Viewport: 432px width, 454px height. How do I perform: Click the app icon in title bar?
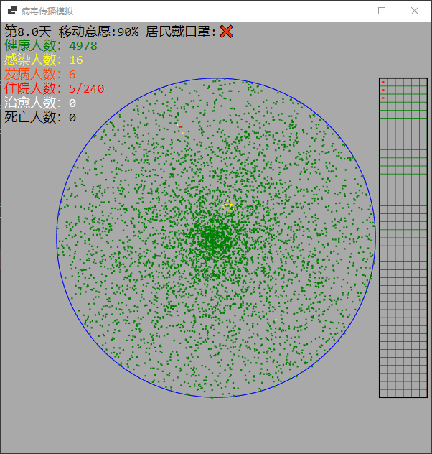(12, 11)
